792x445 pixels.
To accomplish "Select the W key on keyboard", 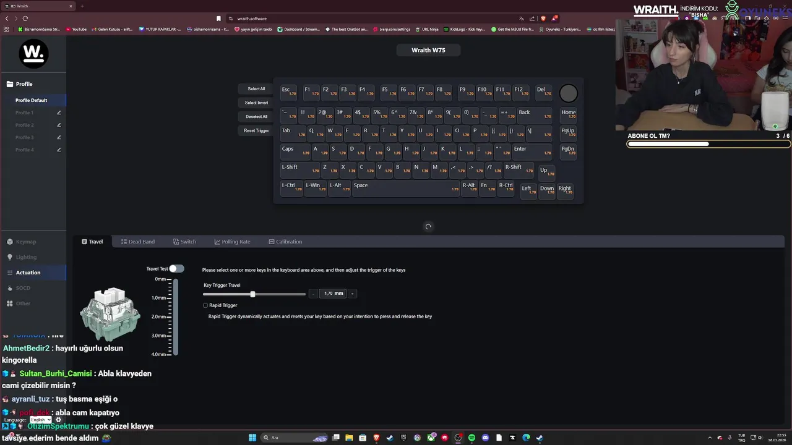I will pyautogui.click(x=334, y=133).
